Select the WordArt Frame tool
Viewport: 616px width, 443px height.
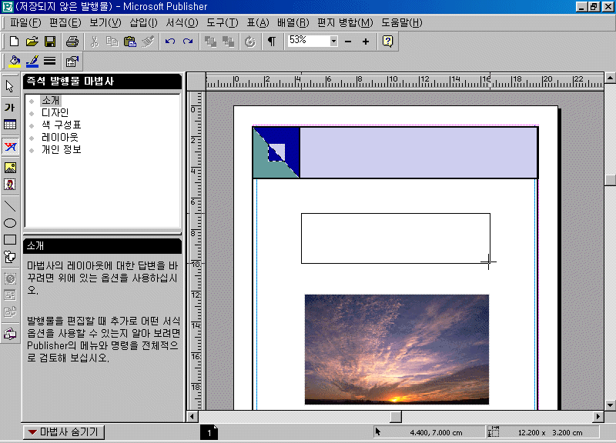point(10,146)
